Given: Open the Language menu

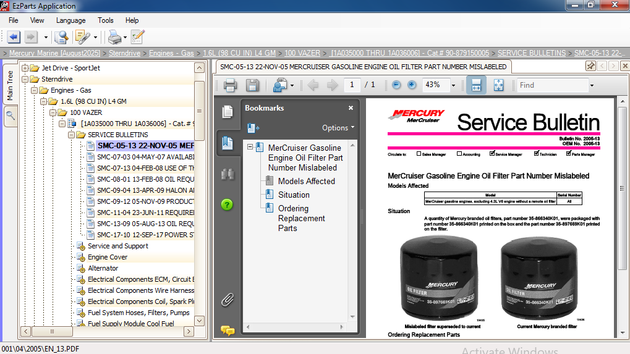Looking at the screenshot, I should point(70,20).
